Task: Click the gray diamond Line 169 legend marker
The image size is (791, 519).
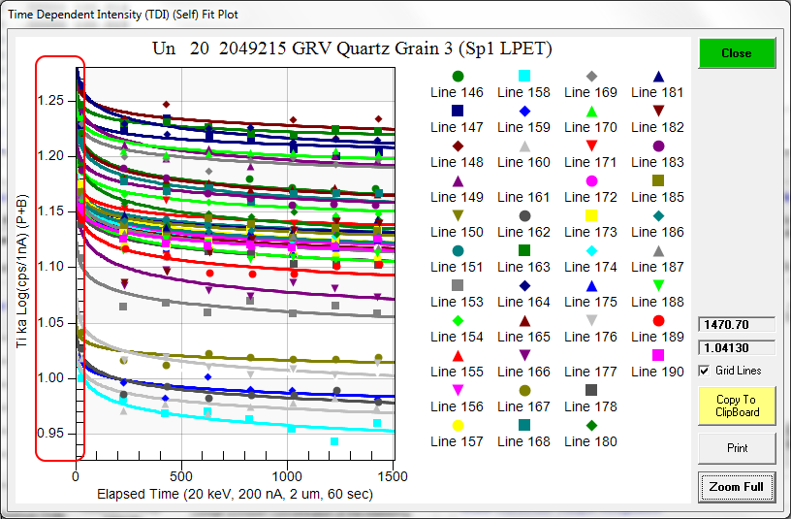Action: tap(591, 77)
